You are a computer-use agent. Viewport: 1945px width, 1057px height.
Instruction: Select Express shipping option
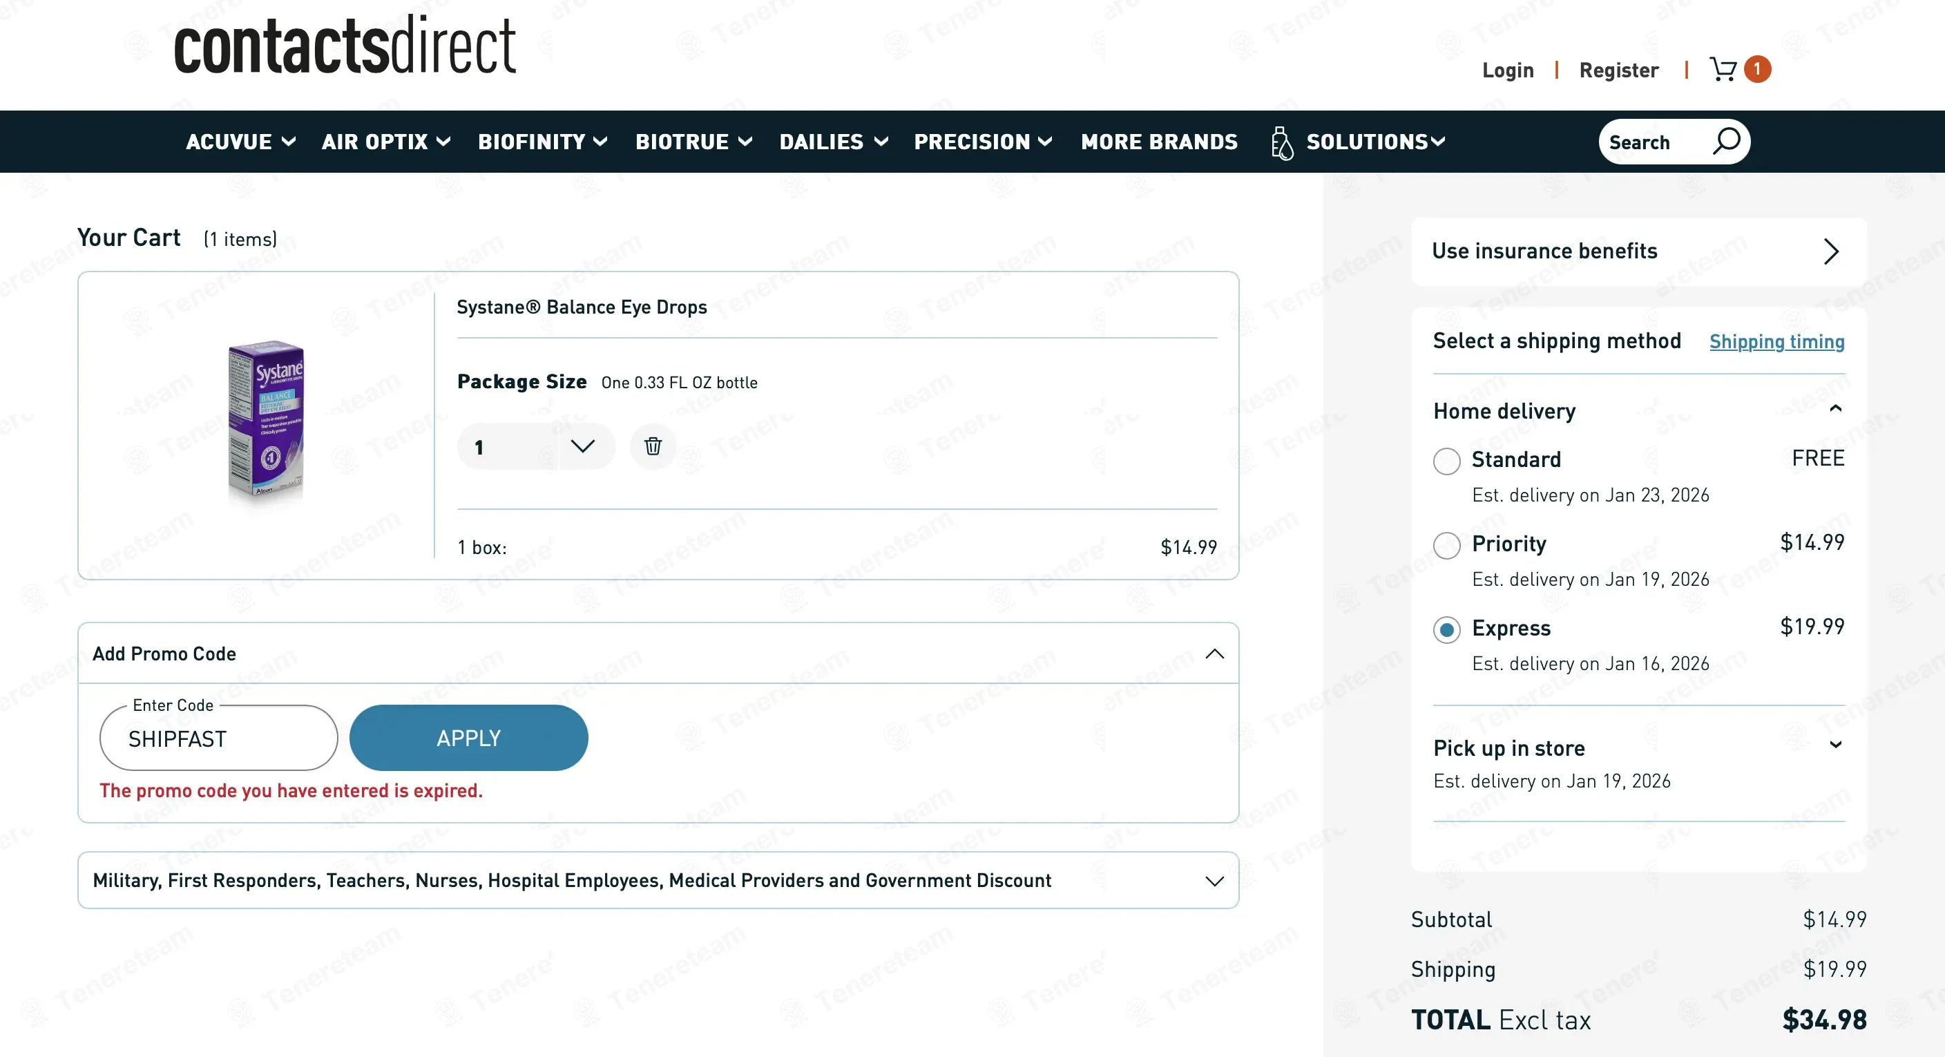1446,629
